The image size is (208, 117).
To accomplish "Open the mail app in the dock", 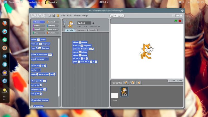I will pyautogui.click(x=5, y=31).
